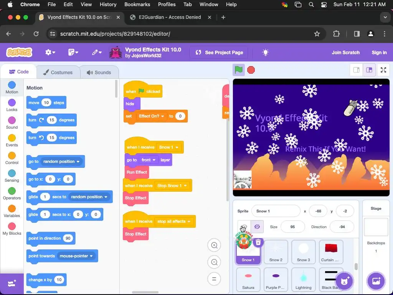Open the Chrome Profiles menu

click(167, 4)
